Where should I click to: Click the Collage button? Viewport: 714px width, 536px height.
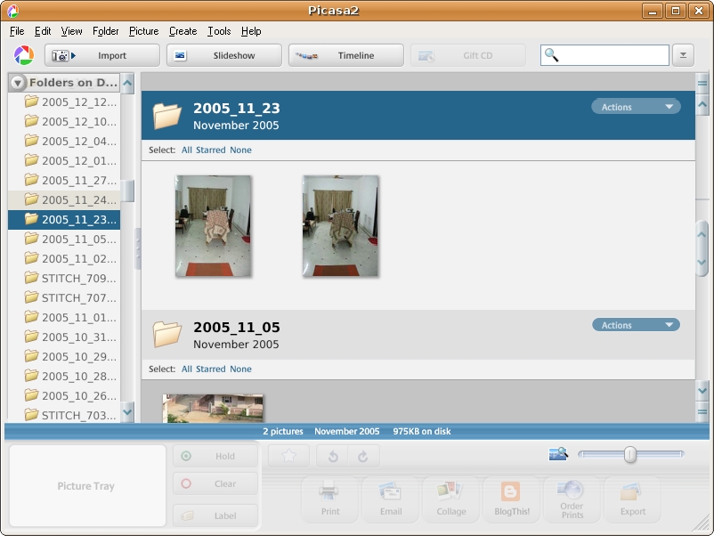coord(451,499)
